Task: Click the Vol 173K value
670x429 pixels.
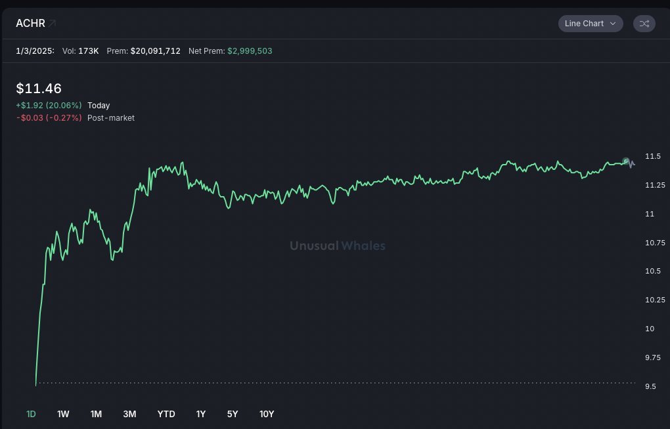Action: [88, 51]
